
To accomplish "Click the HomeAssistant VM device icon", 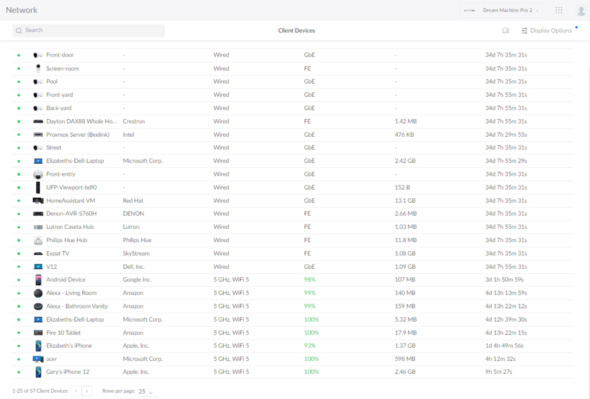I will pyautogui.click(x=38, y=201).
